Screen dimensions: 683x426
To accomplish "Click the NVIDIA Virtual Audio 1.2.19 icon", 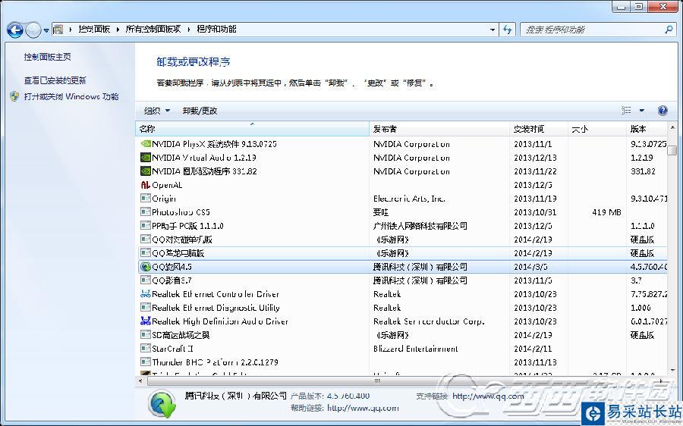I will pos(146,158).
